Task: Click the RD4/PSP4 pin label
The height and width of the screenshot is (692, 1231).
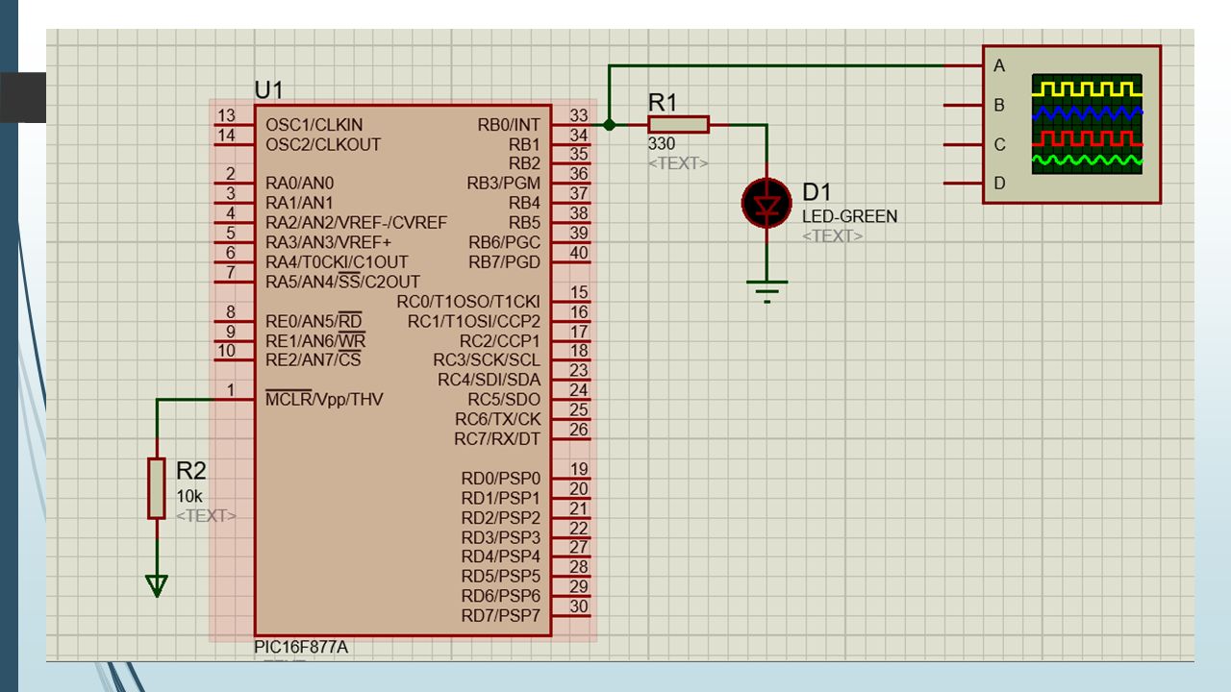Action: [x=501, y=556]
